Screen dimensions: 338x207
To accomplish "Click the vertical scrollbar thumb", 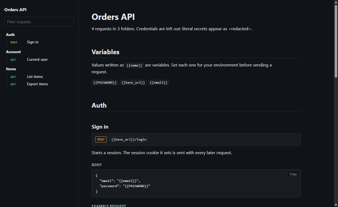I will click(x=336, y=41).
